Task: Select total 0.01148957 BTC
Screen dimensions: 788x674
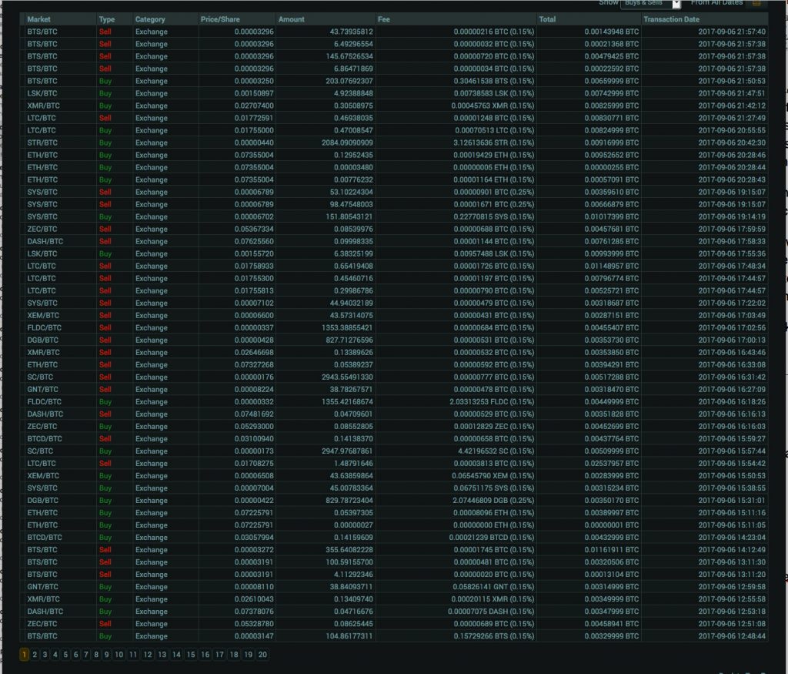Action: coord(612,266)
